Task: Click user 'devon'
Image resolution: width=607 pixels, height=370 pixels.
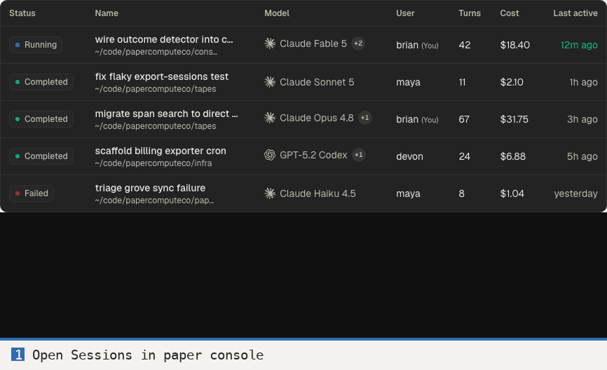Action: 409,156
